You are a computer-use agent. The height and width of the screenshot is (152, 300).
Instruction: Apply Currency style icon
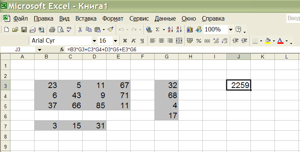tap(190, 41)
